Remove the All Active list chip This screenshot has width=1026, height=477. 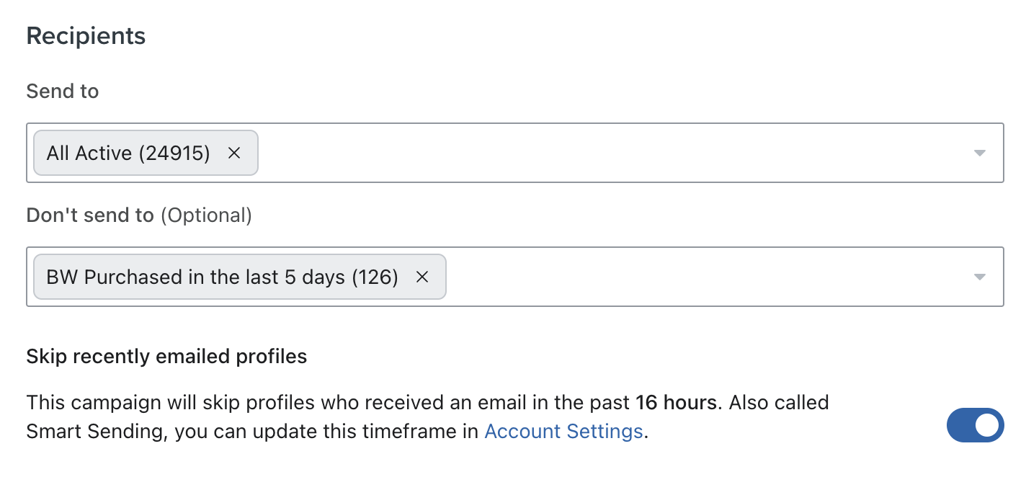(233, 153)
